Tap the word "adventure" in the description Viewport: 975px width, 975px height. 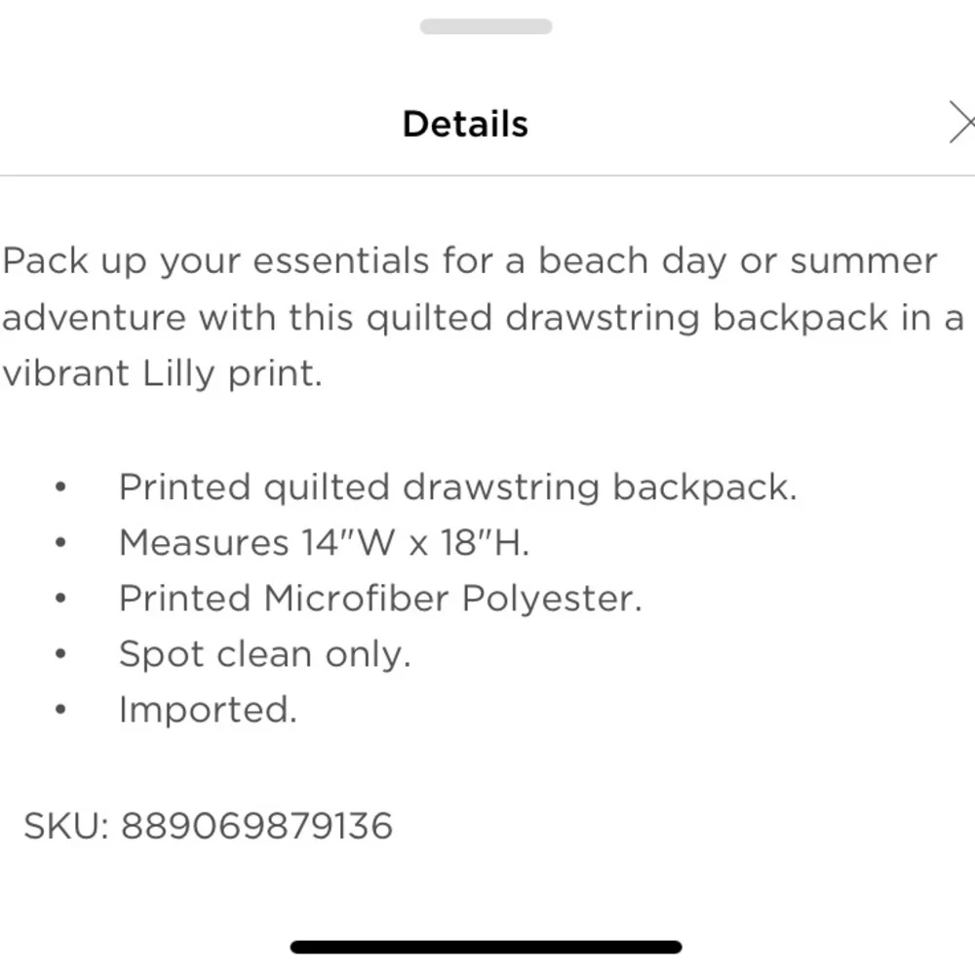click(94, 318)
